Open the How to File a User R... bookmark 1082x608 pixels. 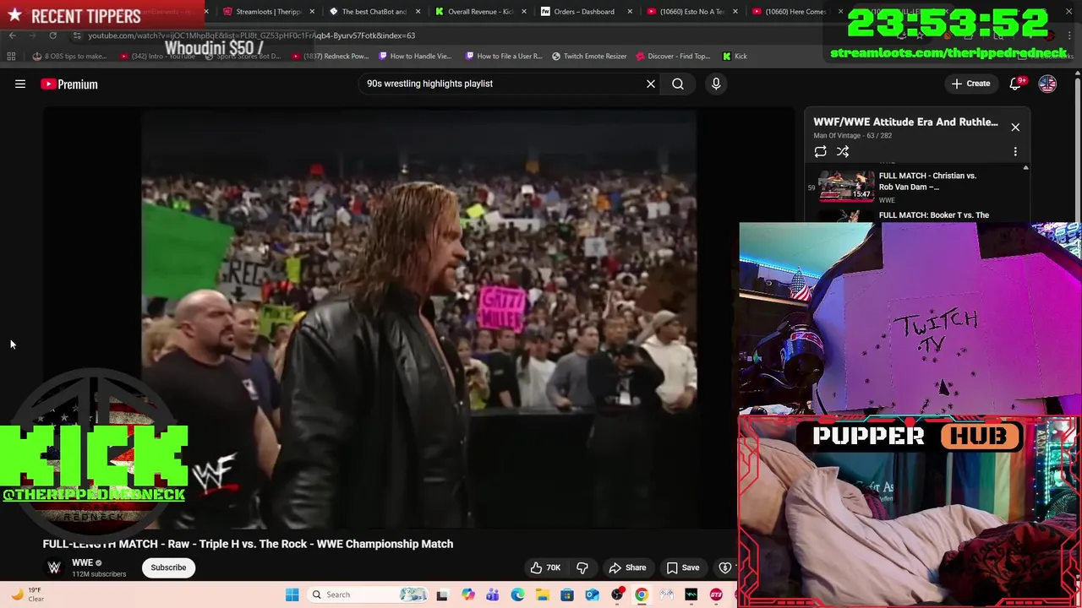coord(504,56)
